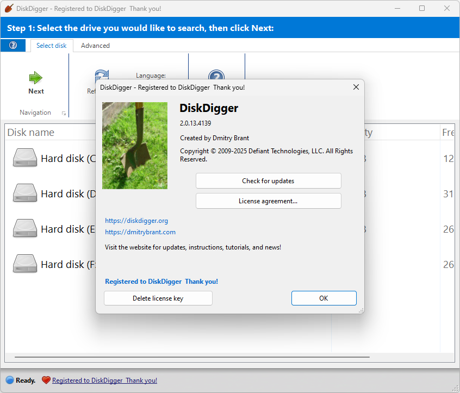This screenshot has width=460, height=393.
Task: Confirm the About dialog with OK
Action: [x=324, y=298]
